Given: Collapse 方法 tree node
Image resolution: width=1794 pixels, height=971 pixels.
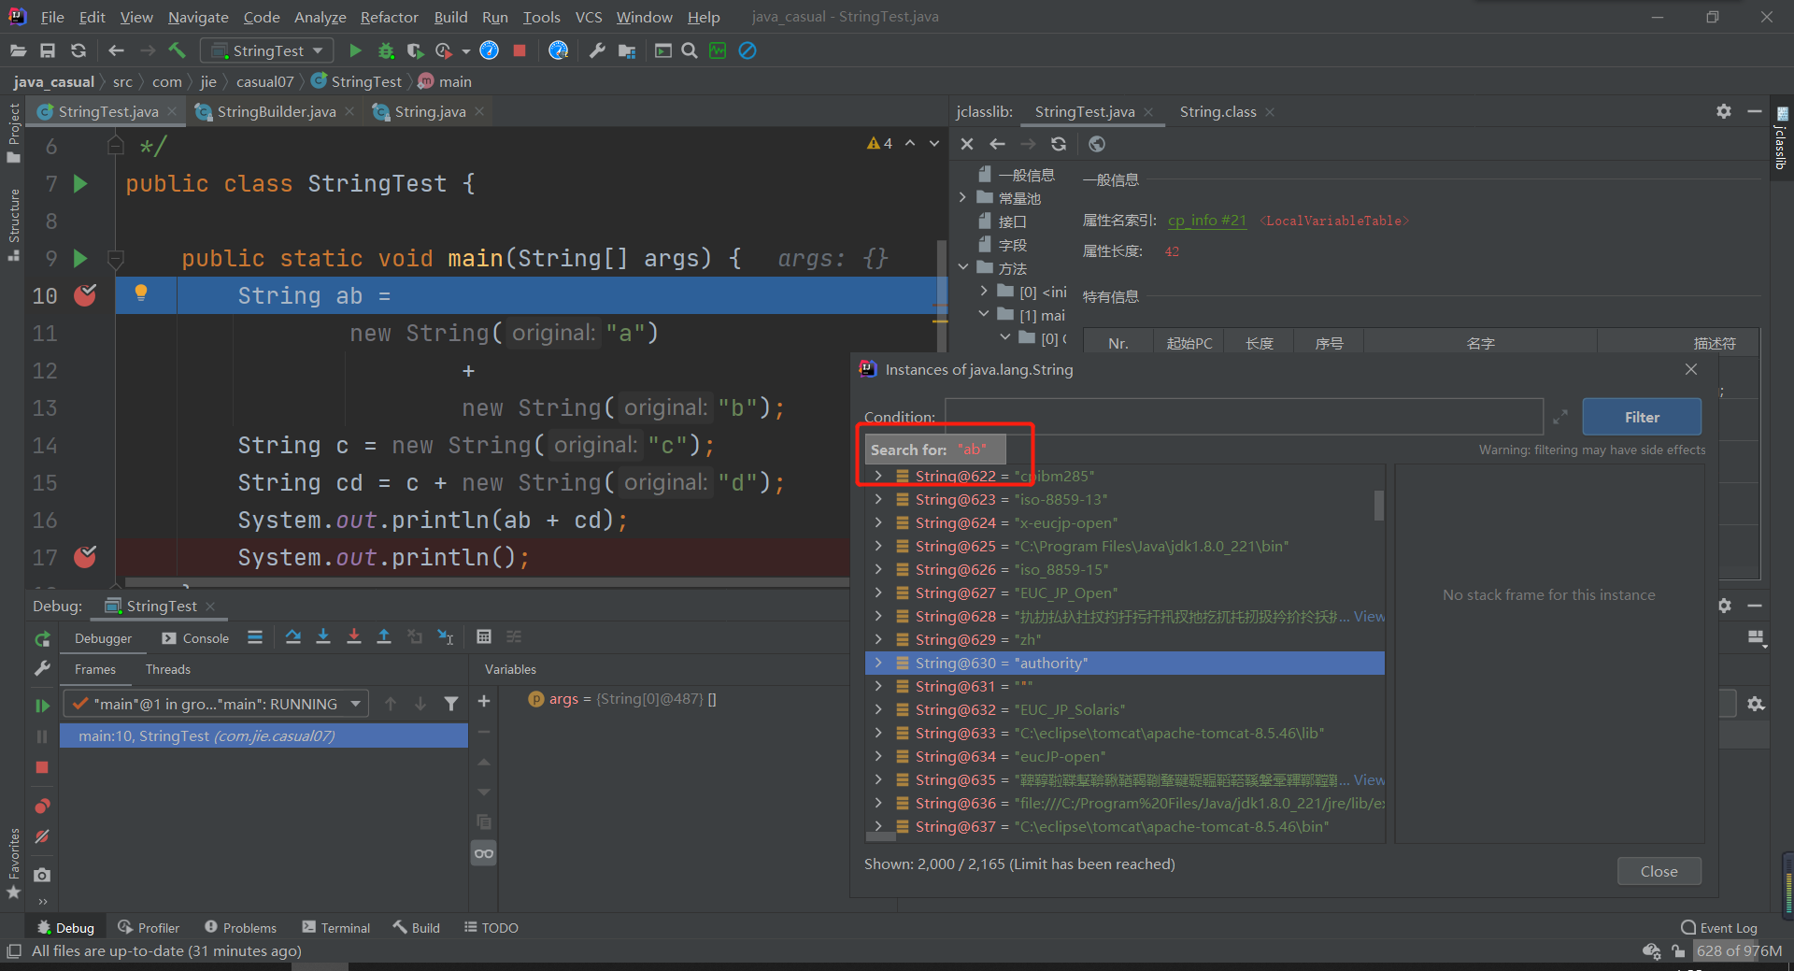Looking at the screenshot, I should point(963,267).
